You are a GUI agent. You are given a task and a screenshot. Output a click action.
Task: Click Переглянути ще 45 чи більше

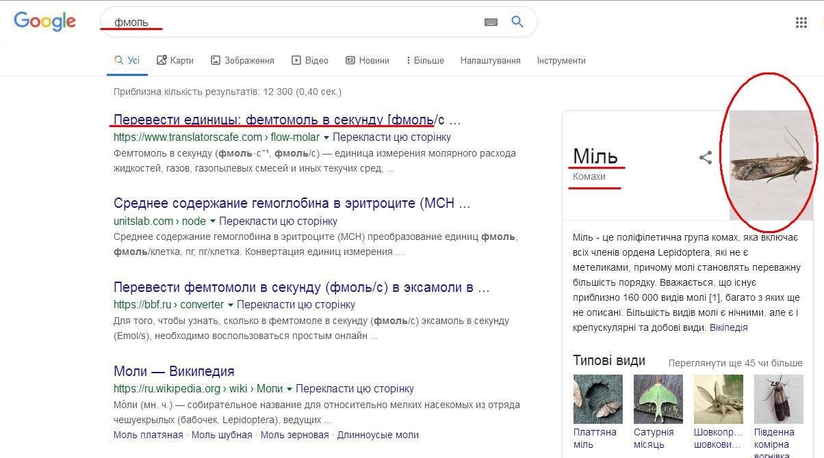[735, 363]
